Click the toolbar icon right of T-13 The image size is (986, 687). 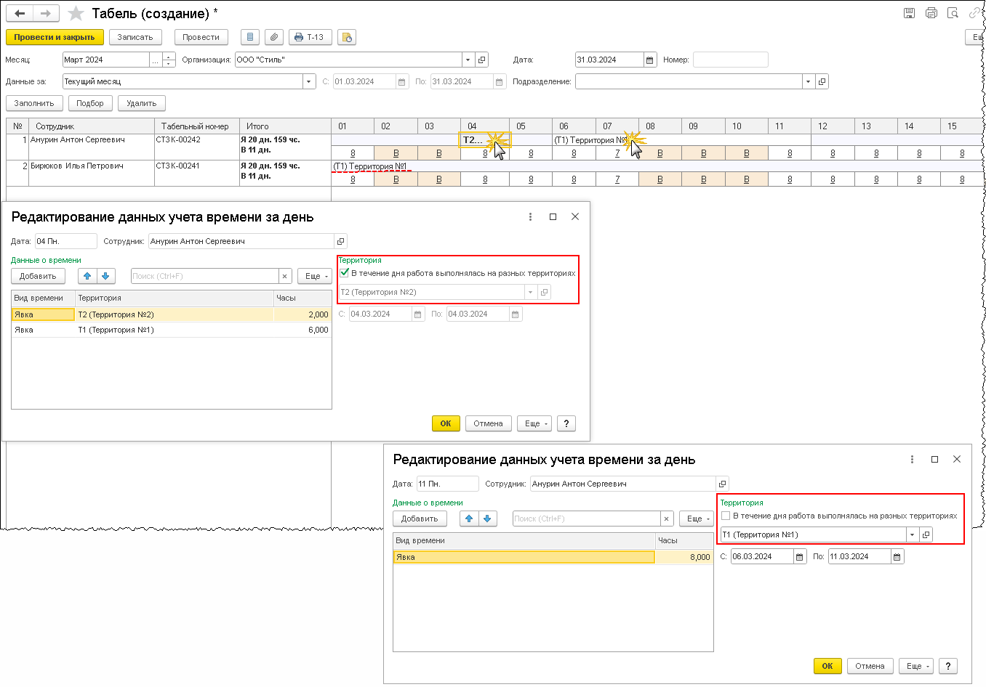coord(347,37)
